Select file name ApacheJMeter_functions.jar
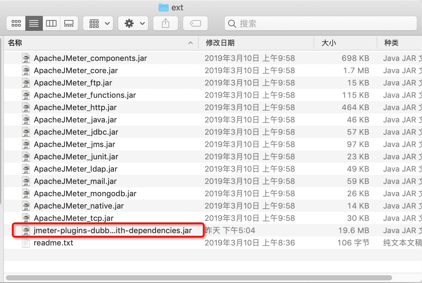 (x=85, y=95)
